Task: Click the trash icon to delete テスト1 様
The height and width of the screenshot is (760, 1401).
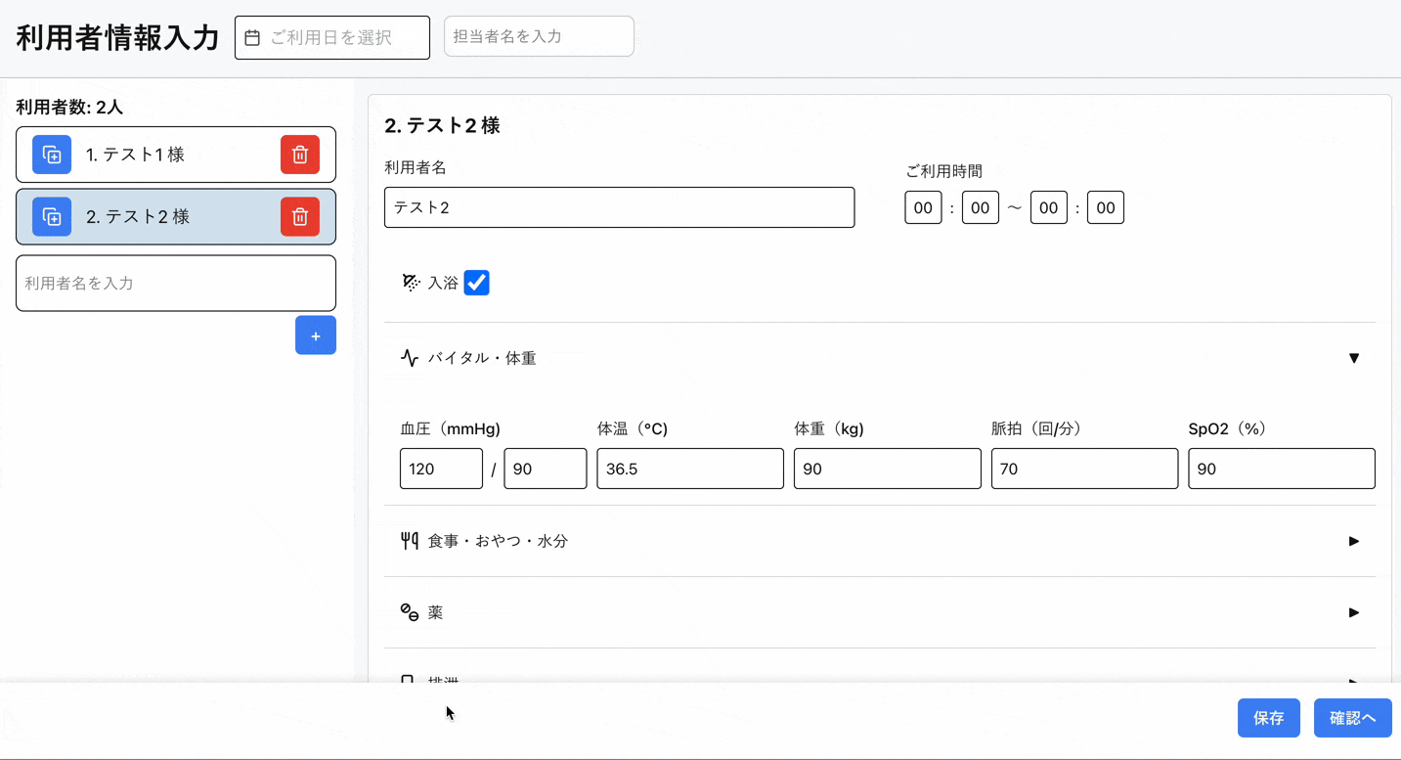Action: [x=300, y=154]
